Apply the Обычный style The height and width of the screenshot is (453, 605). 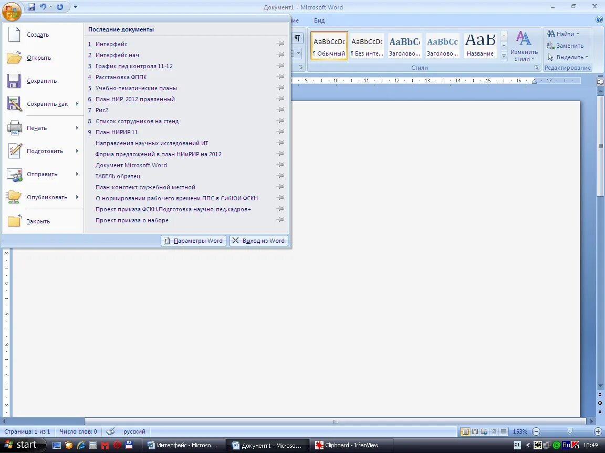click(x=329, y=46)
